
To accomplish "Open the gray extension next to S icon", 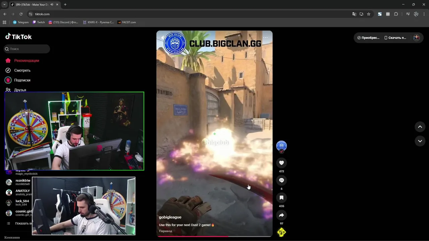I will [388, 14].
